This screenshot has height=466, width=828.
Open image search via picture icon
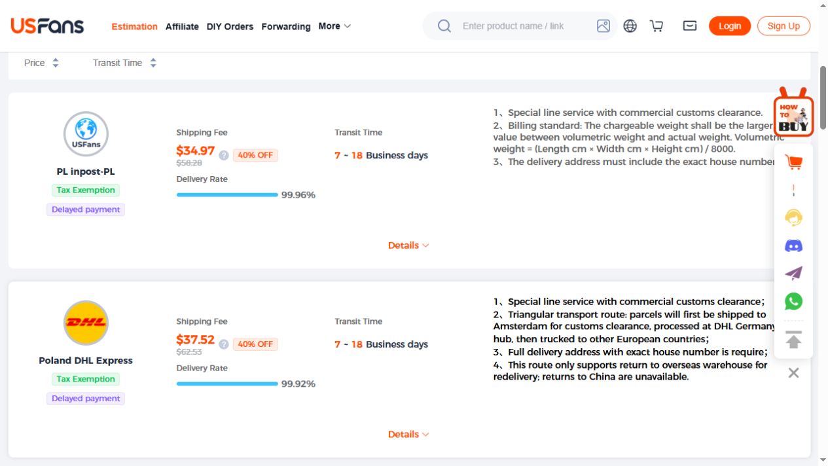click(x=603, y=26)
